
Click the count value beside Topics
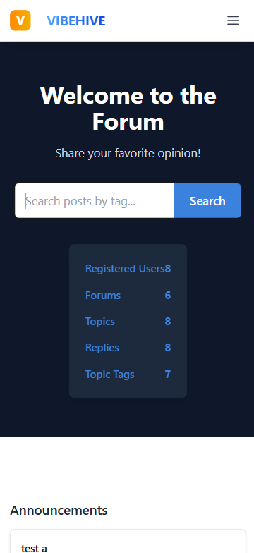pyautogui.click(x=168, y=322)
